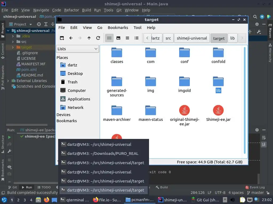Open a new tab in file manager toolbar
The width and height of the screenshot is (273, 204).
62,38
